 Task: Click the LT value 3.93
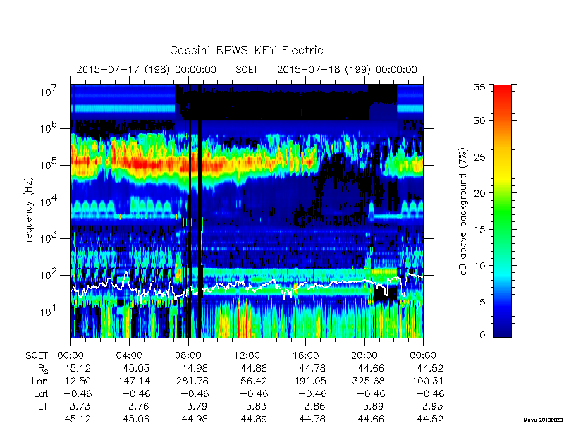433,406
